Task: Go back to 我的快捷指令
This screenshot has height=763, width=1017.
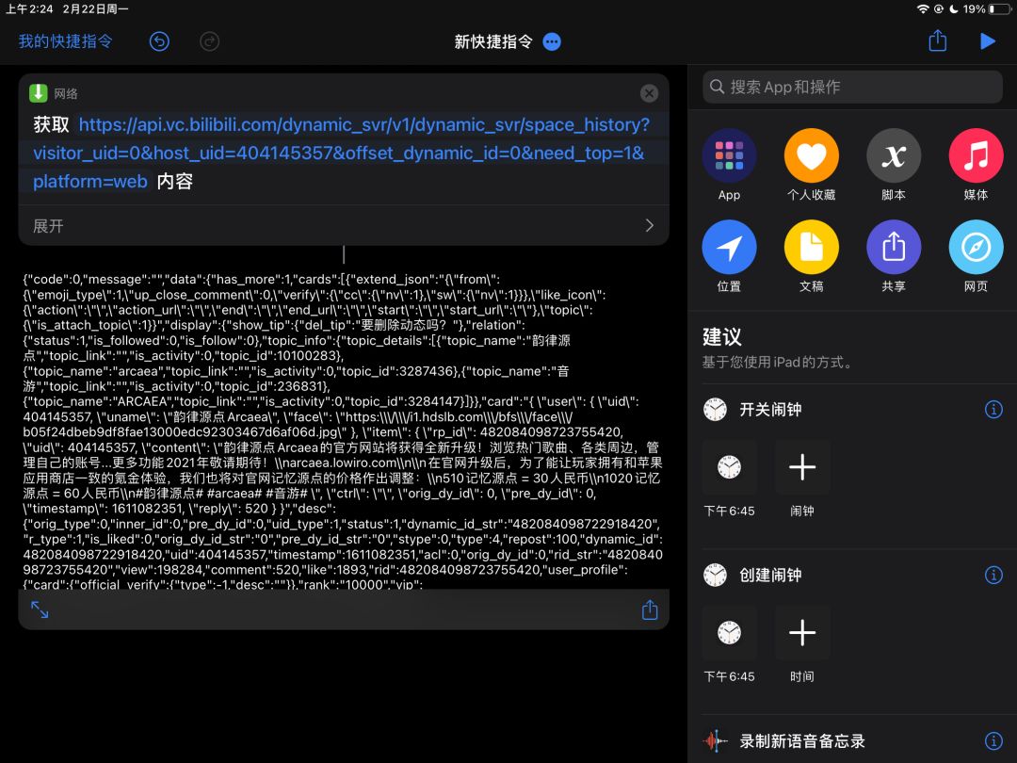Action: point(66,41)
